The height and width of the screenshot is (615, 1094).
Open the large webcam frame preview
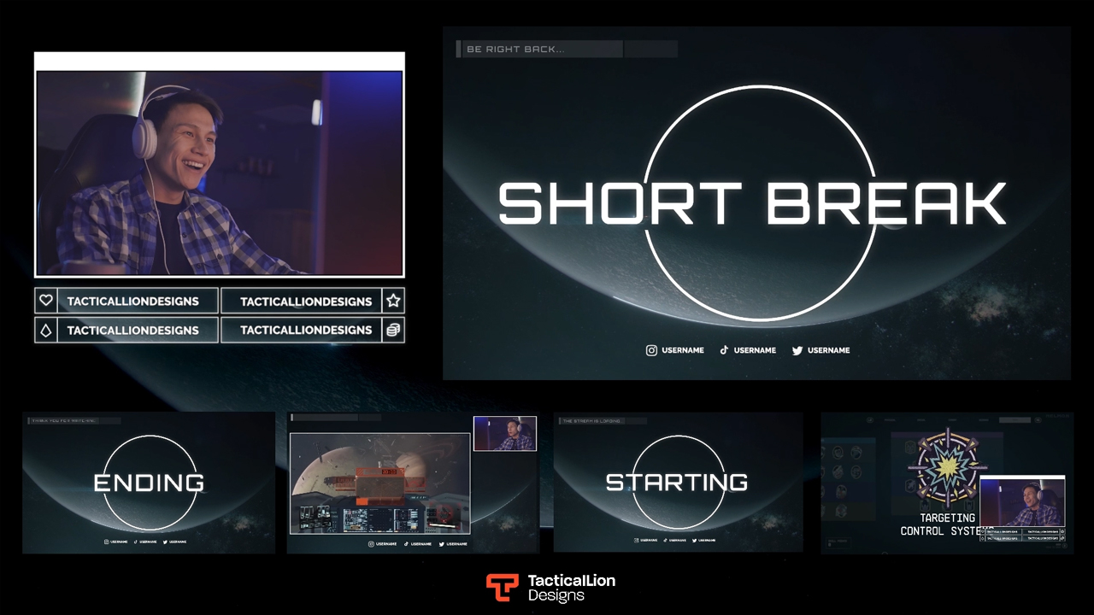coord(220,165)
